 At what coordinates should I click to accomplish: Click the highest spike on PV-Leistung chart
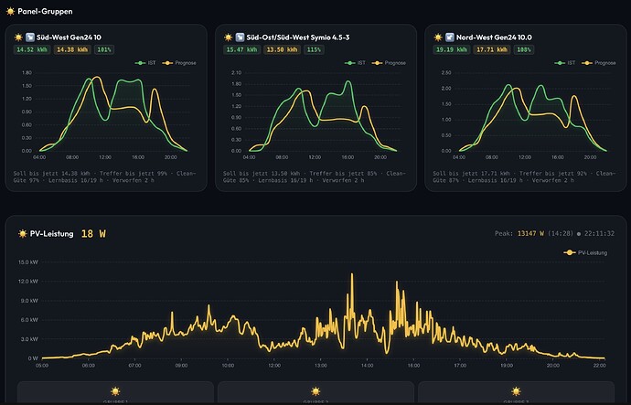pyautogui.click(x=352, y=275)
